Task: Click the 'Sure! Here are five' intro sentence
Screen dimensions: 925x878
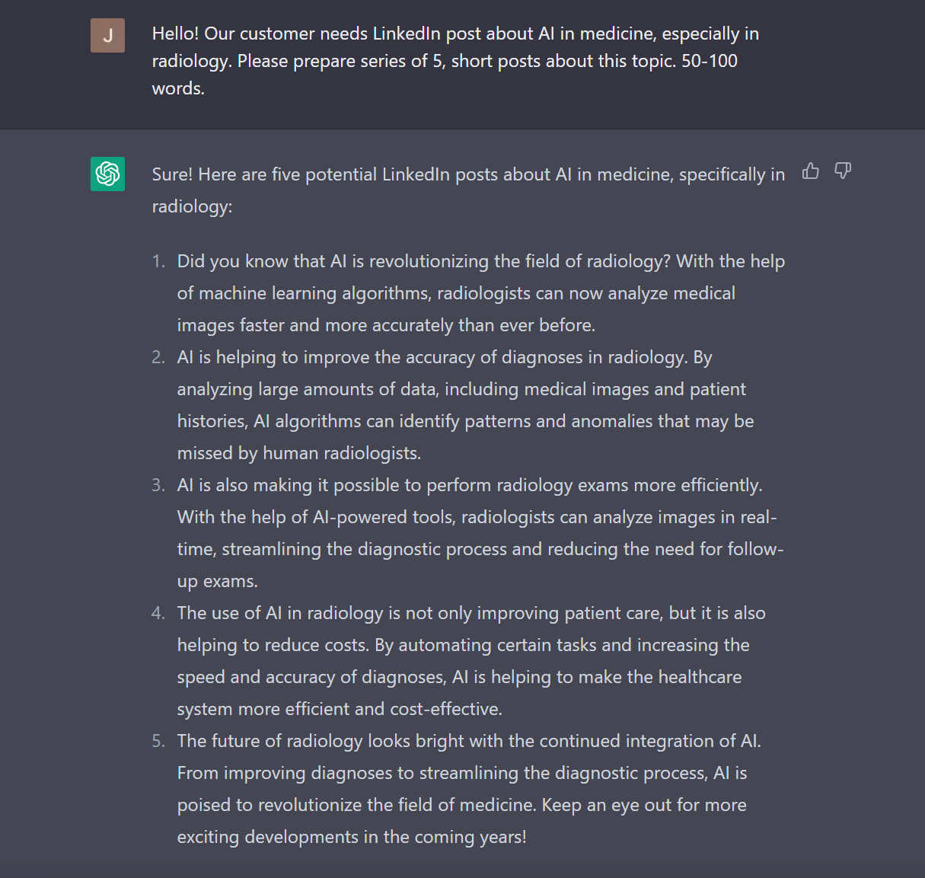Action: (x=468, y=190)
